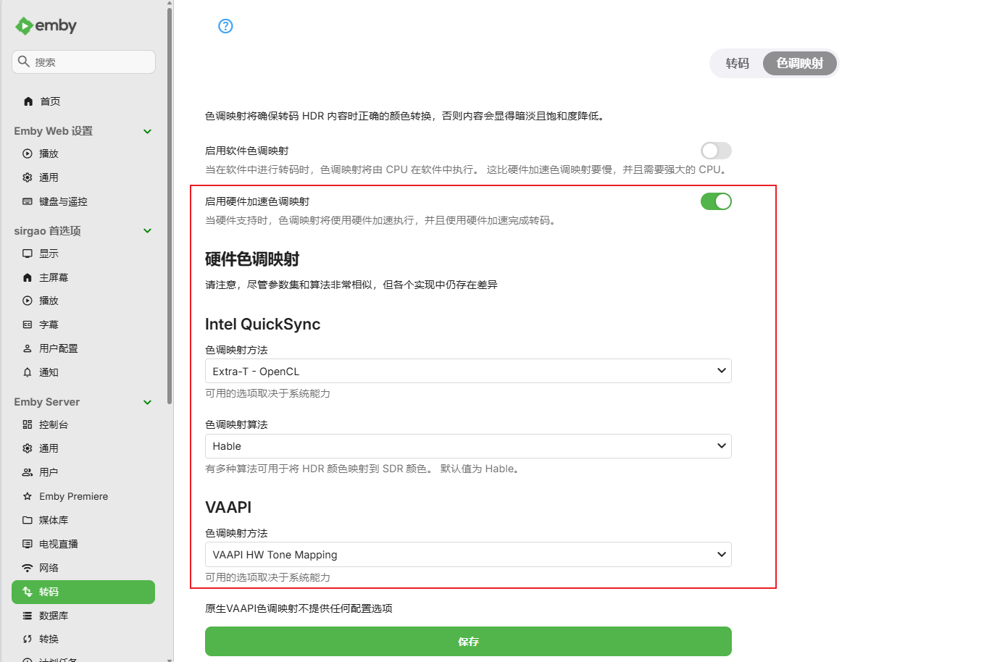Collapse the Emby Server sidebar section
Screen dimensions: 984x662
(147, 402)
